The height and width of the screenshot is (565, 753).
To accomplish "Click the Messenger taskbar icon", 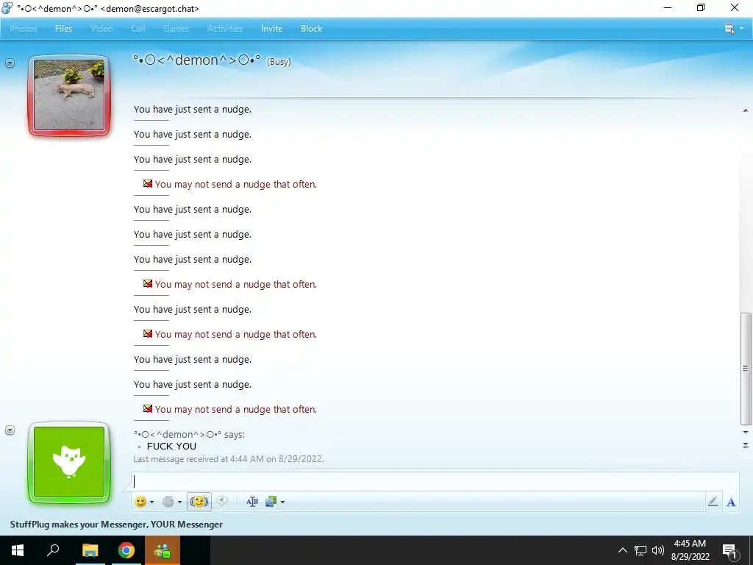I will (x=163, y=550).
